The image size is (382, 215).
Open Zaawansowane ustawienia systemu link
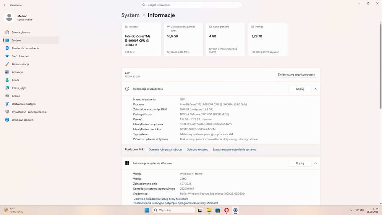click(x=234, y=149)
